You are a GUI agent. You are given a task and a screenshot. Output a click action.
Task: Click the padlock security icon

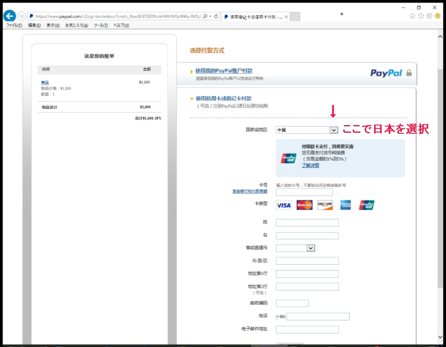point(409,73)
